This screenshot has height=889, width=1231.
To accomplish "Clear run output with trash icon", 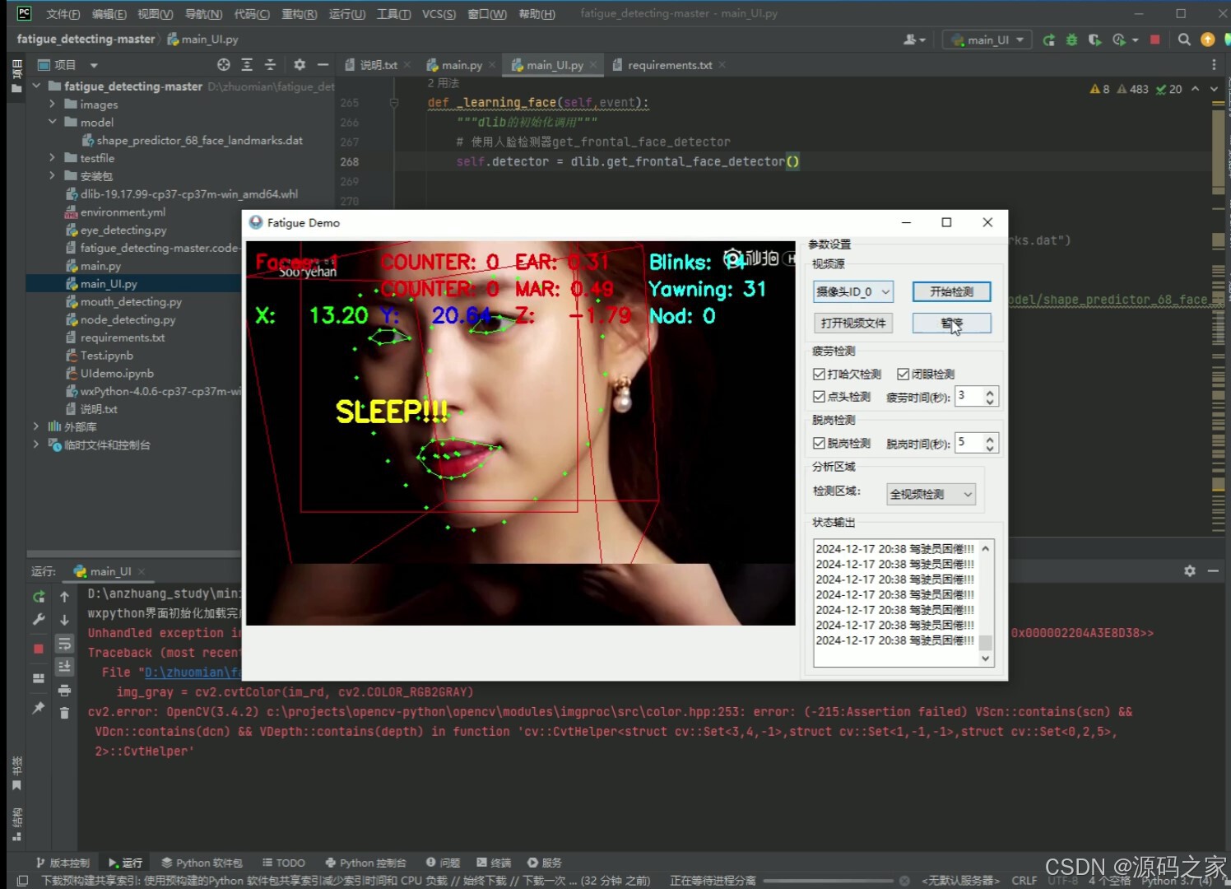I will (x=65, y=713).
